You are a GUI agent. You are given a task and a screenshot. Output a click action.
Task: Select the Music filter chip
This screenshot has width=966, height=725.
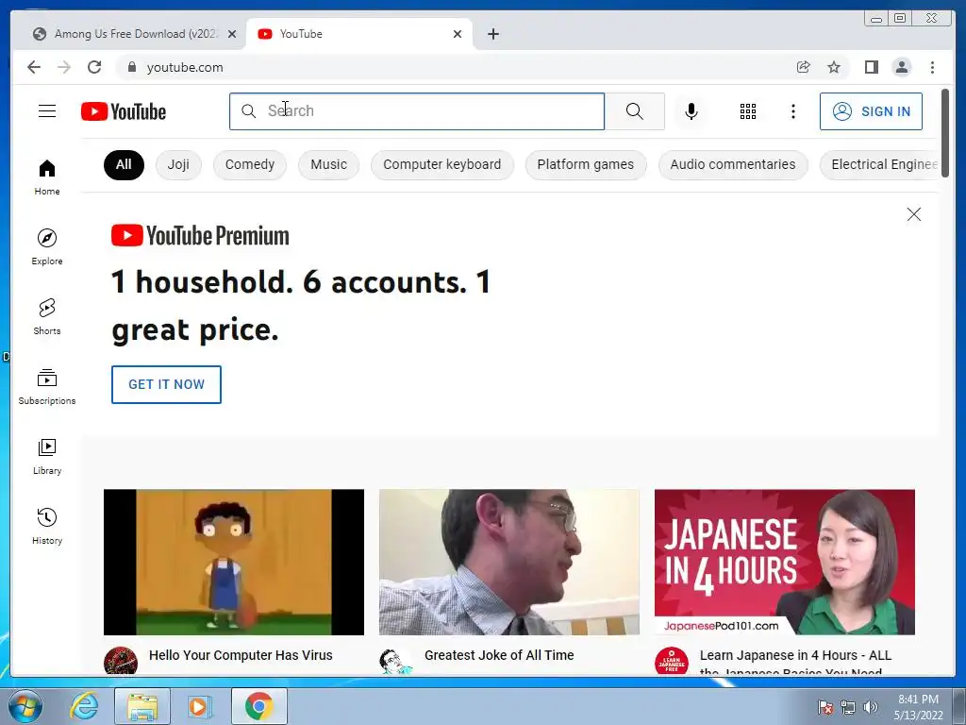(328, 164)
